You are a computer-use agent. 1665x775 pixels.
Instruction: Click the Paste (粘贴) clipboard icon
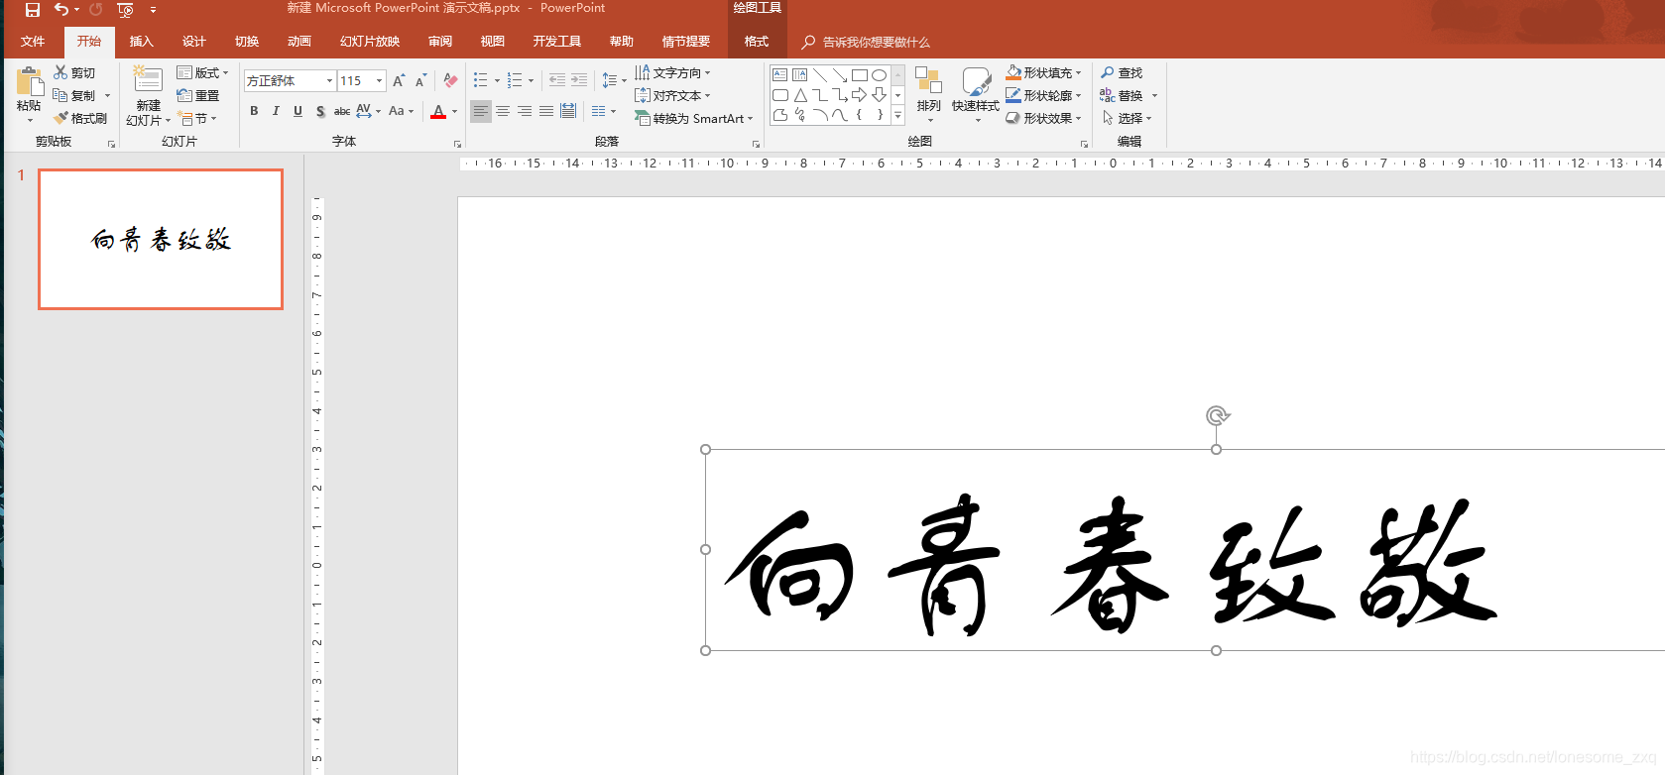[x=29, y=82]
